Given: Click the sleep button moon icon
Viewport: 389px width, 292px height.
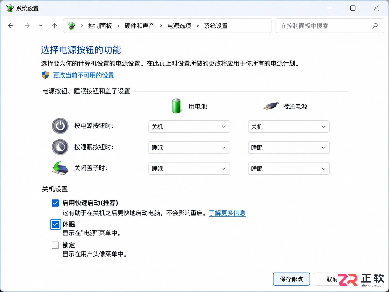Looking at the screenshot, I should pos(60,147).
